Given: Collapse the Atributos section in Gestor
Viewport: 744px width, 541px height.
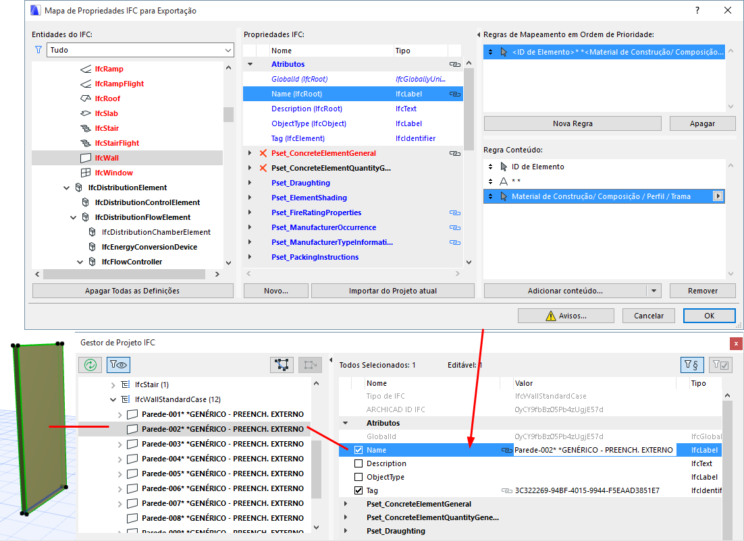Looking at the screenshot, I should [x=346, y=423].
